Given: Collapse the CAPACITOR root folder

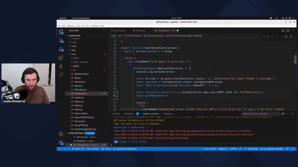Looking at the screenshot, I should (x=74, y=36).
